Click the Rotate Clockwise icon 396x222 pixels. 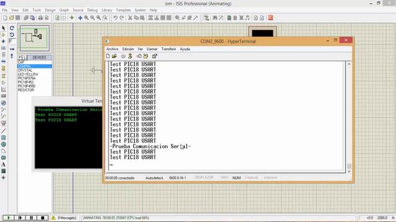12,28
